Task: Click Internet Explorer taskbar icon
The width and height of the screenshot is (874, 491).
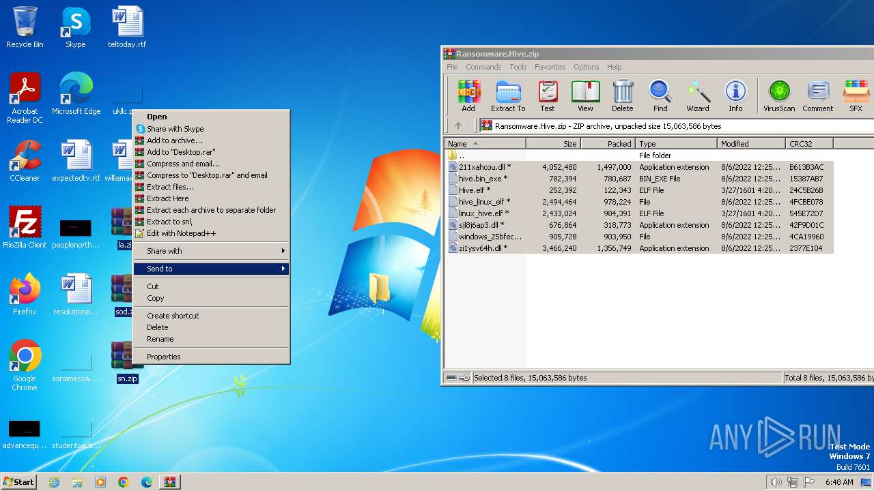Action: point(55,482)
